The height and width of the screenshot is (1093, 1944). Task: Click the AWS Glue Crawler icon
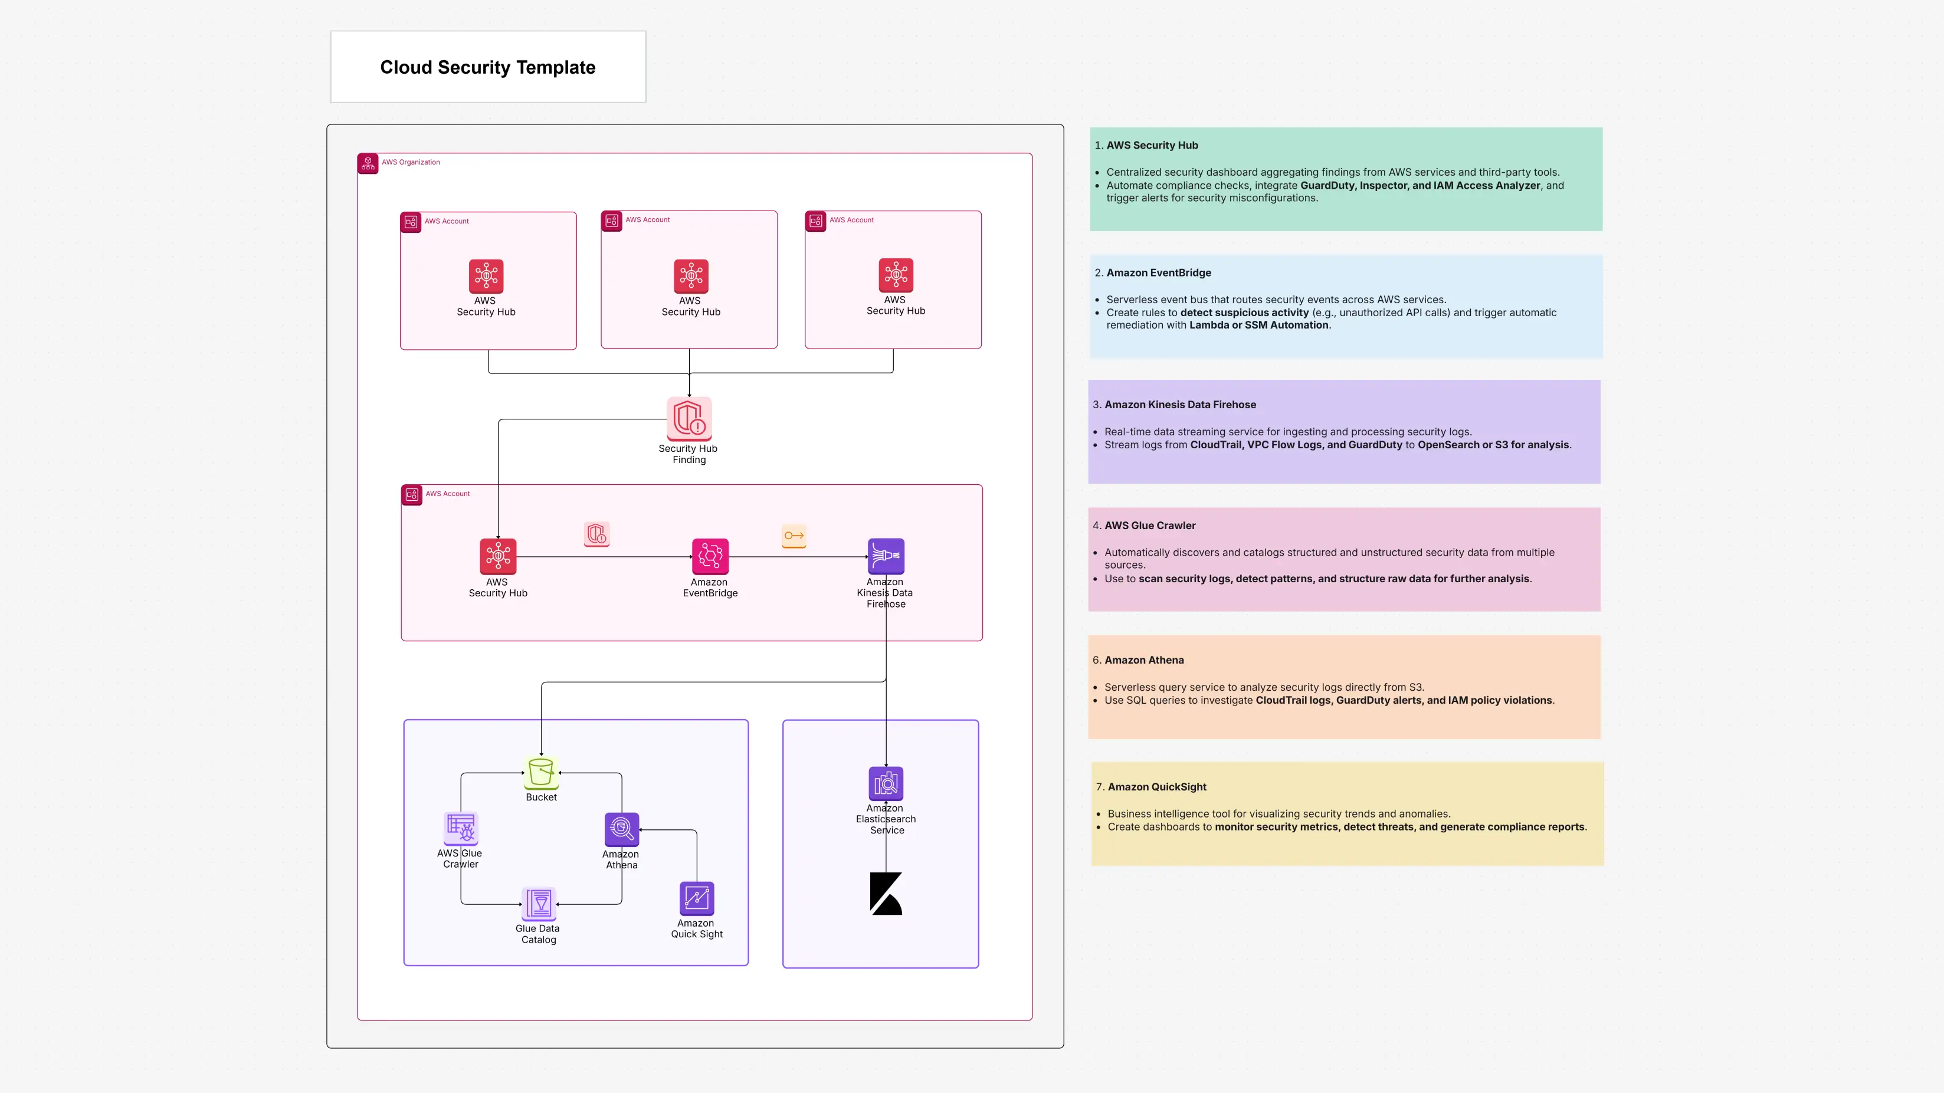pos(460,828)
